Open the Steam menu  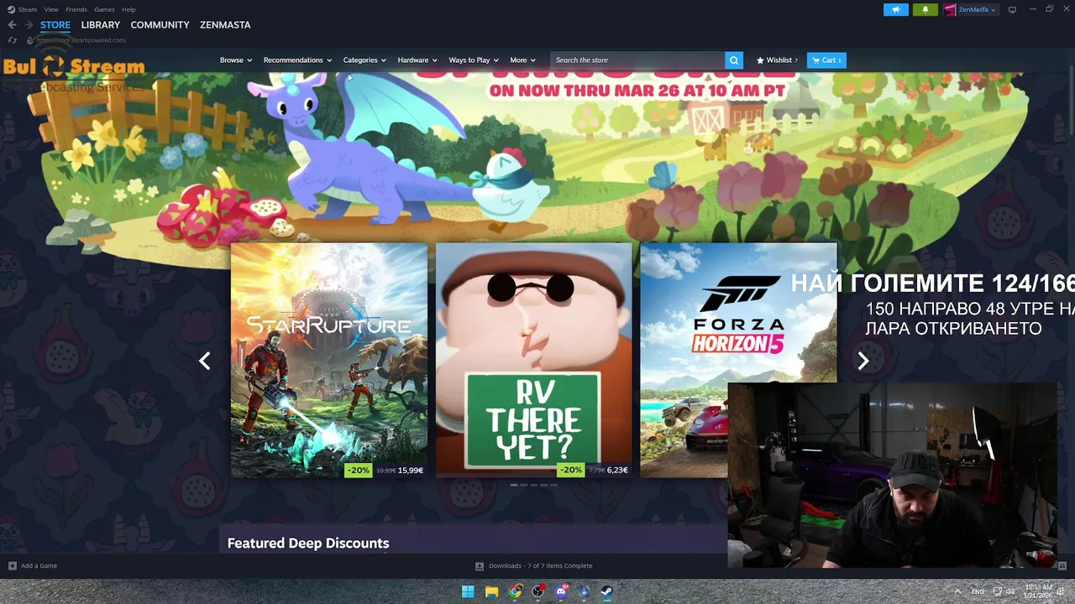tap(28, 9)
